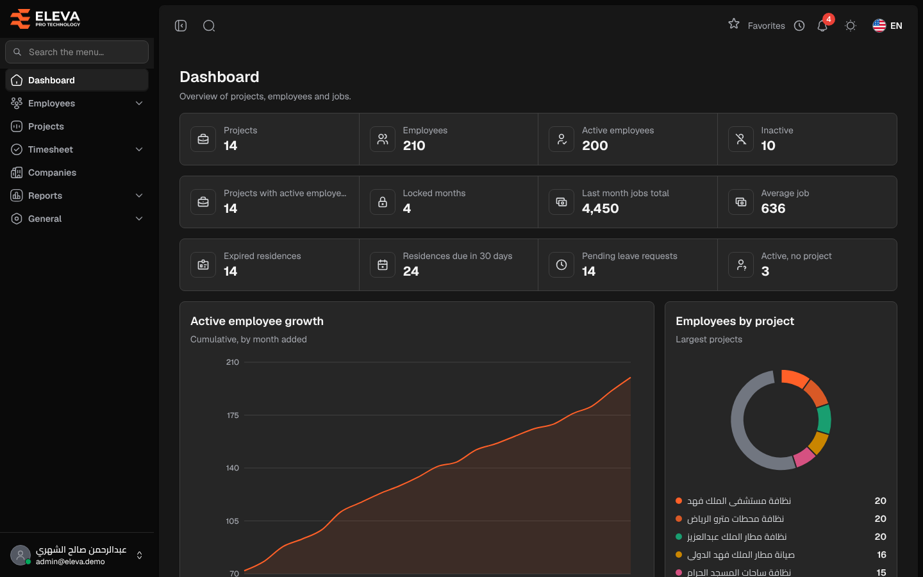Open EN language selector
Screen dimensions: 923x577
(x=888, y=26)
